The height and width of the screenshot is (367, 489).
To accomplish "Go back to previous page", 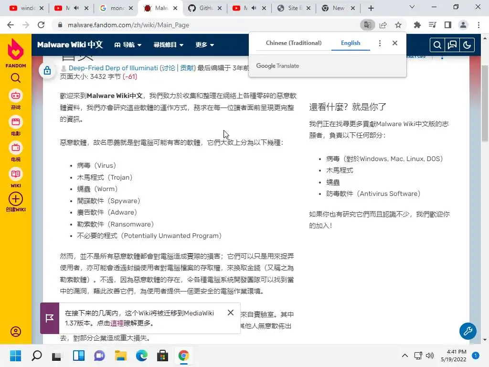I will coord(11,25).
